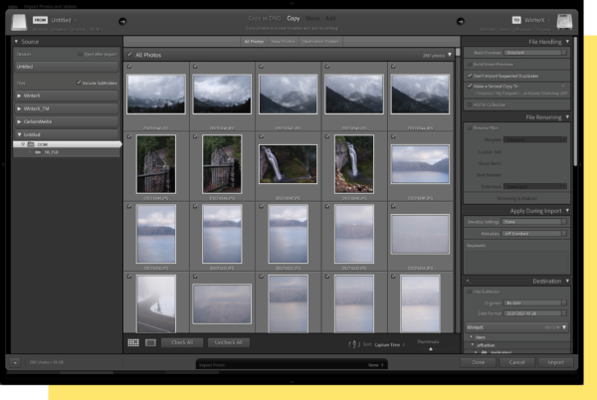Expand the WinterX volume
This screenshot has height=400, width=597.
19,96
